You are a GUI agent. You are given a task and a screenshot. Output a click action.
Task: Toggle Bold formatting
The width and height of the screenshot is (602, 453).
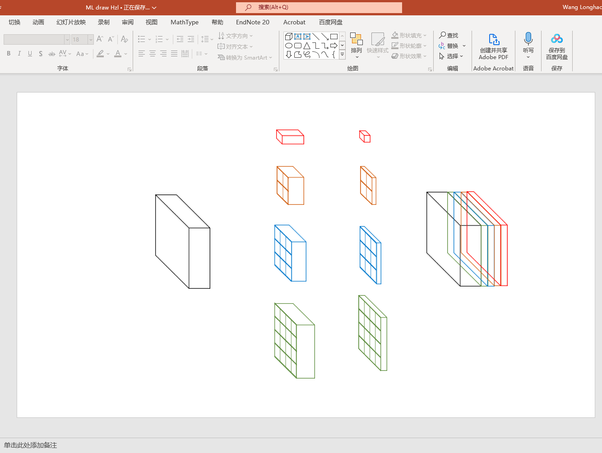[9, 54]
